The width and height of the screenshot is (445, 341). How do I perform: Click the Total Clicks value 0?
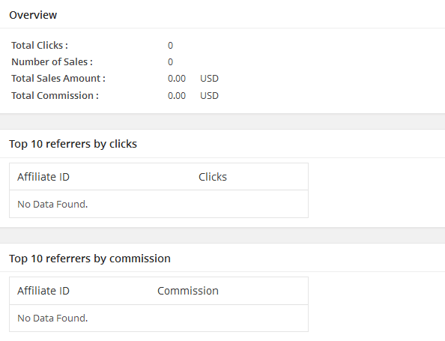pos(170,46)
